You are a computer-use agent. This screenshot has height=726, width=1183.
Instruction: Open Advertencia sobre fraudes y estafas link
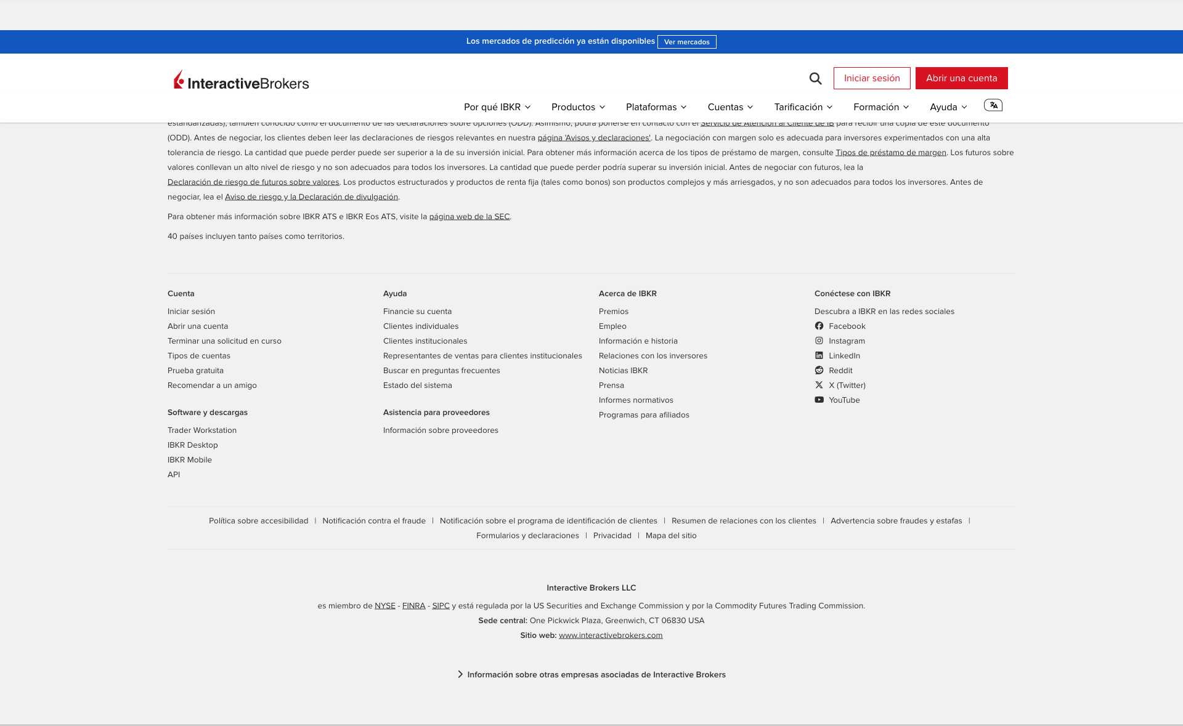tap(896, 521)
